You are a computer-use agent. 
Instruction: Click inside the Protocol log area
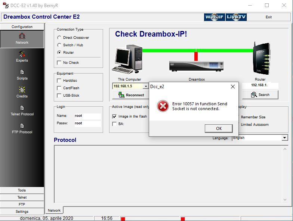(168, 174)
